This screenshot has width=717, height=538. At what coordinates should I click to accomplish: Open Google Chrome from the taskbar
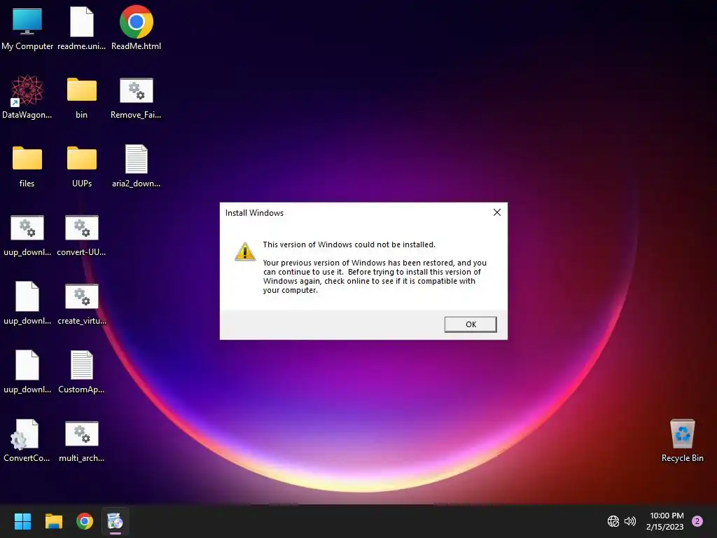click(x=85, y=521)
